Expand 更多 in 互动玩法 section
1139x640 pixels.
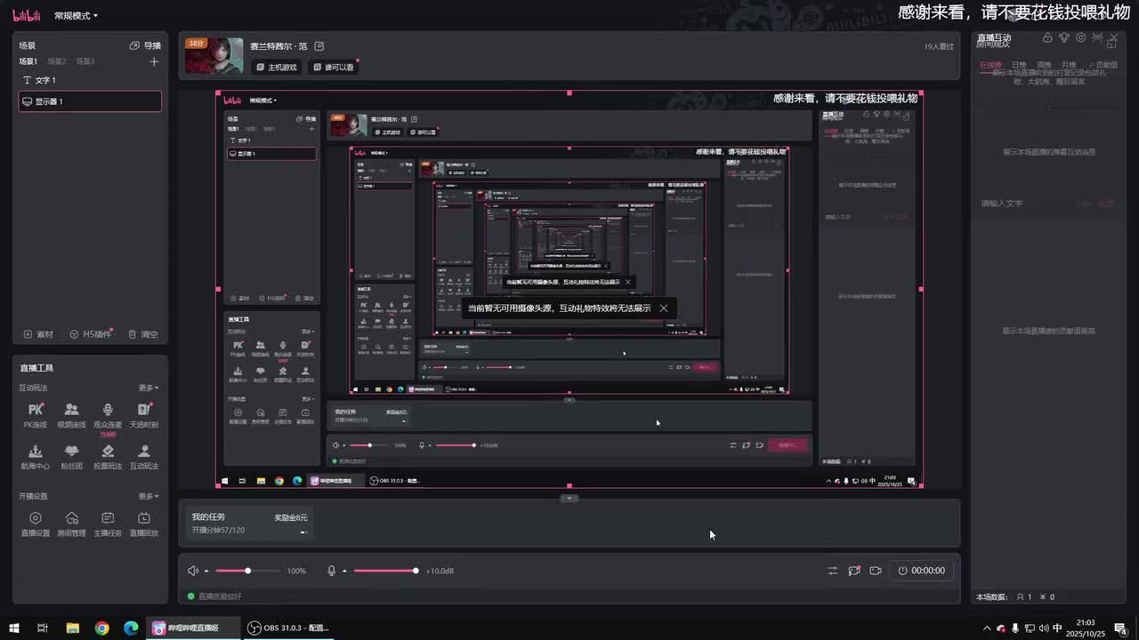(149, 388)
